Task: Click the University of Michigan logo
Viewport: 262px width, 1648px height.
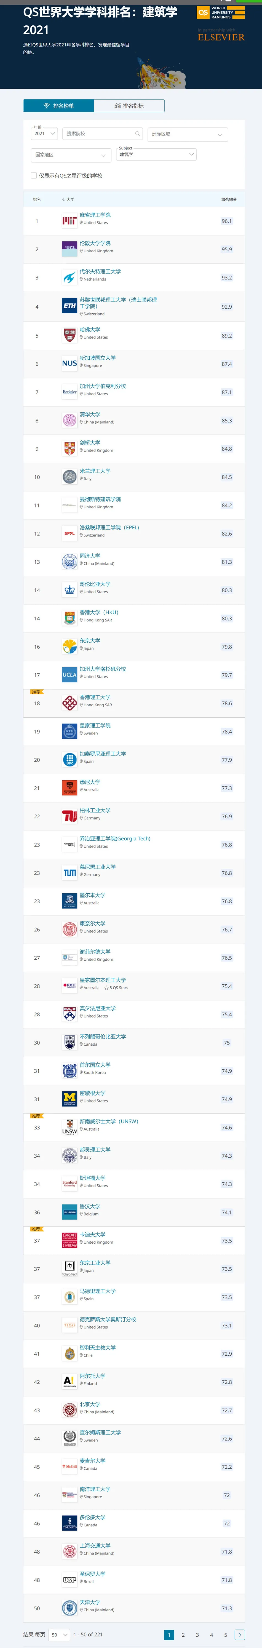Action: click(x=70, y=1099)
